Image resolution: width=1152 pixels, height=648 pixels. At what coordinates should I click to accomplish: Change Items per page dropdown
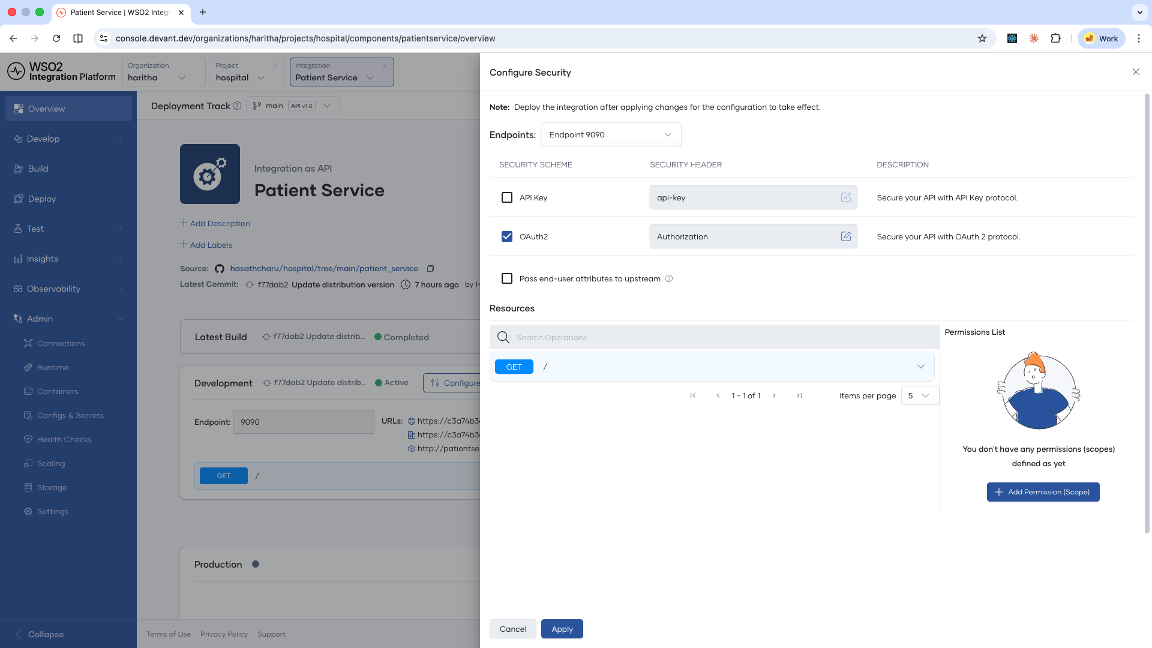click(x=920, y=395)
